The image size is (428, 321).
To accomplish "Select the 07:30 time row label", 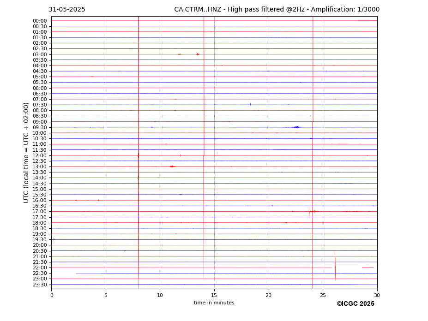I will coord(40,105).
